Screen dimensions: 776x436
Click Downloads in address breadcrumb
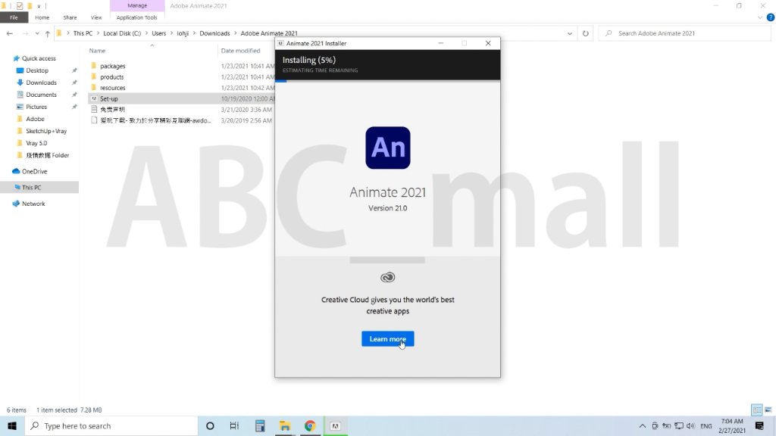click(x=214, y=33)
